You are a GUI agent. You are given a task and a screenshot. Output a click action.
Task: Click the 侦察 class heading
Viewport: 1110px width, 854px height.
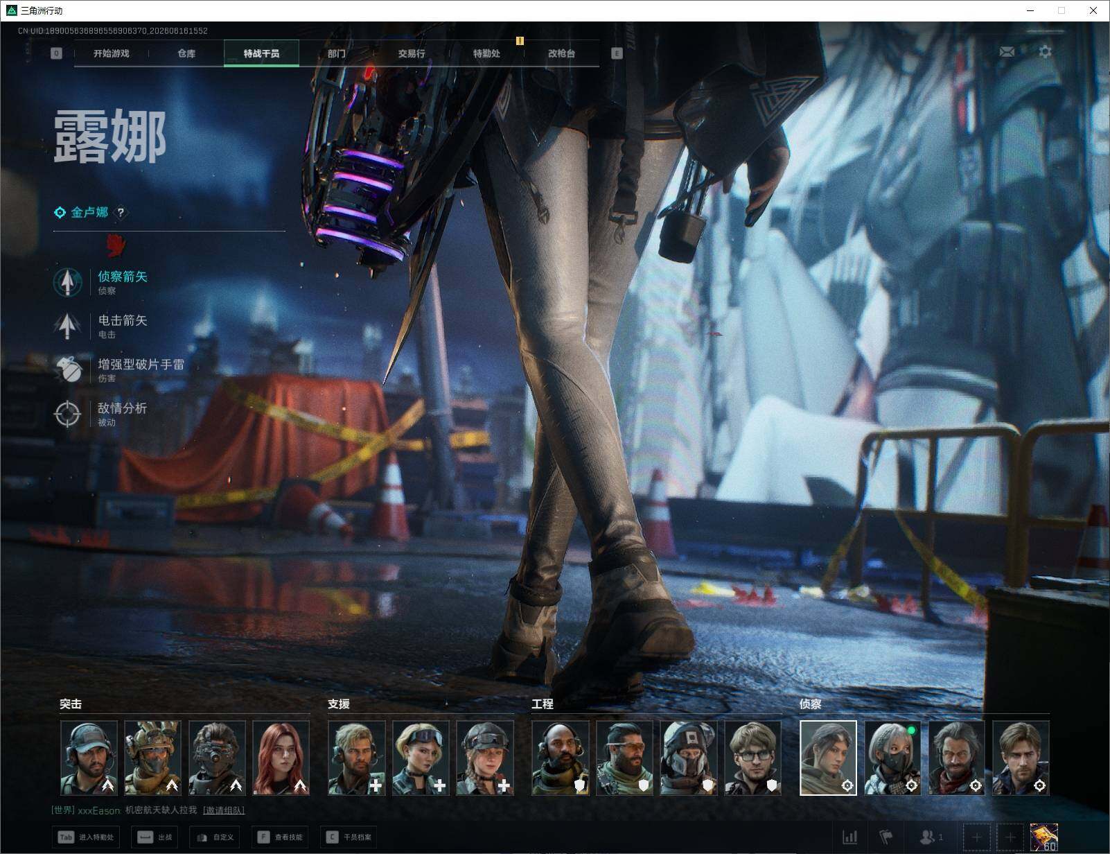click(811, 704)
